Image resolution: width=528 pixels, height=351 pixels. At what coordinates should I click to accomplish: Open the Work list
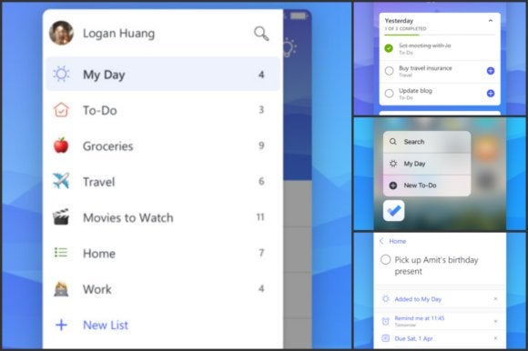pyautogui.click(x=163, y=289)
